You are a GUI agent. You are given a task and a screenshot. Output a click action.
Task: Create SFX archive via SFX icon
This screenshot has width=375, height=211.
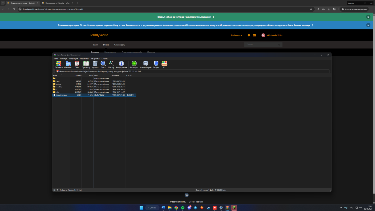click(164, 64)
